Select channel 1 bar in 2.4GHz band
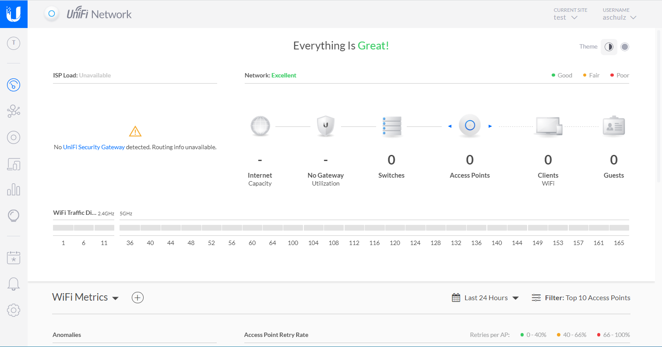 coord(63,228)
